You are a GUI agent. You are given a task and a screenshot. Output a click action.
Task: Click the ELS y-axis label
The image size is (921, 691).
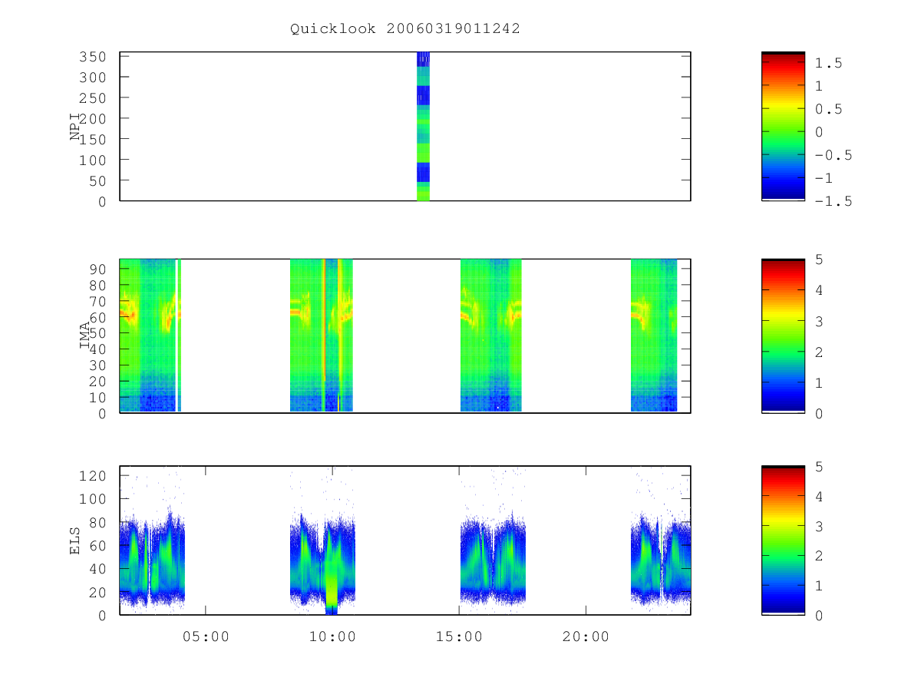[75, 541]
